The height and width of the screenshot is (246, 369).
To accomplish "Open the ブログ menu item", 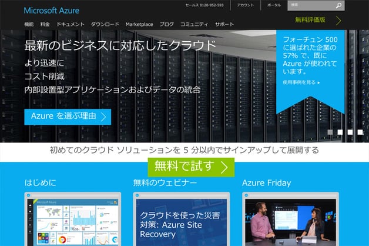I will coord(167,24).
